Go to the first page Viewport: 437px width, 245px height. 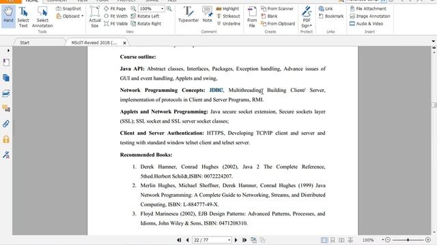(x=179, y=240)
